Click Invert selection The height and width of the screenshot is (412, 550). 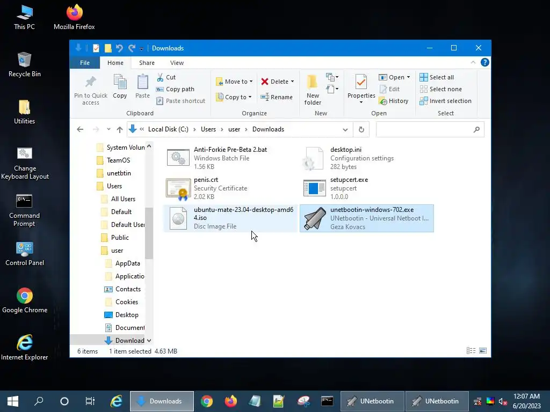(x=445, y=101)
